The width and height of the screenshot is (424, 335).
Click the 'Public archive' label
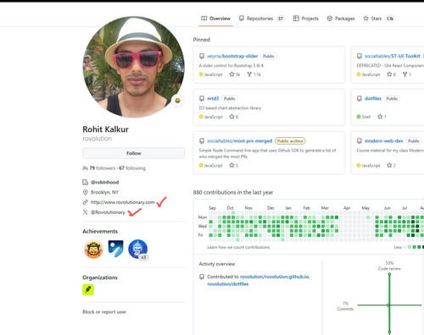pyautogui.click(x=290, y=141)
